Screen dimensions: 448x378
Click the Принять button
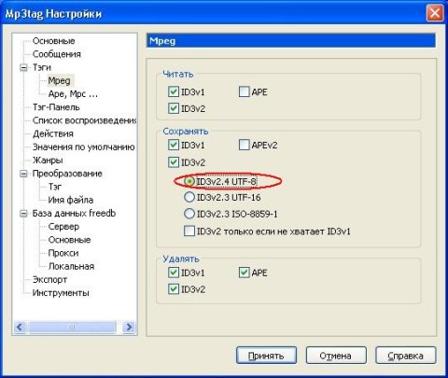coord(266,356)
